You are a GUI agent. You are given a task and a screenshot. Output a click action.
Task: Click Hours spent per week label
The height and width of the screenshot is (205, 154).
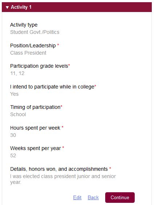35,128
